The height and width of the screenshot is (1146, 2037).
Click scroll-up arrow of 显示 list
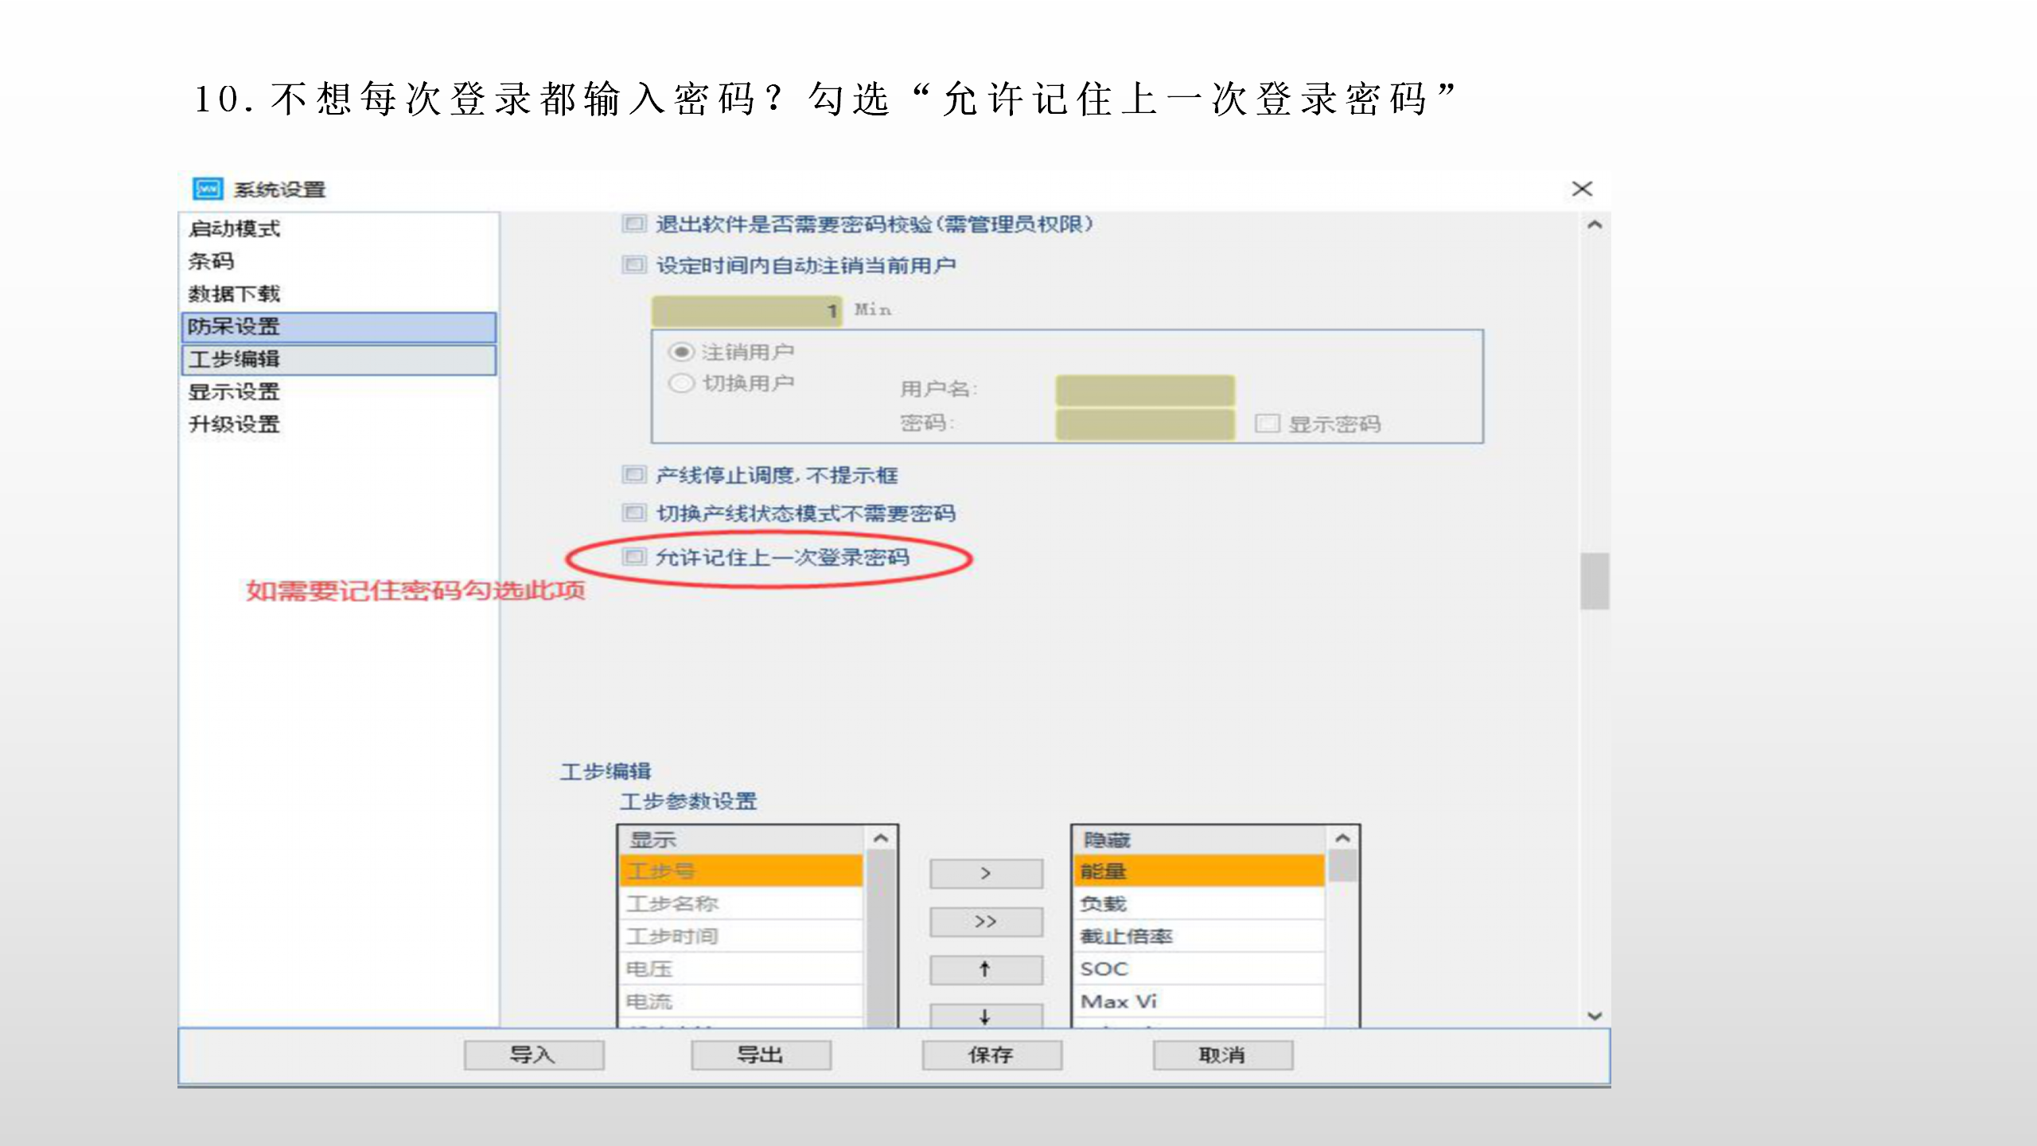pyautogui.click(x=880, y=838)
